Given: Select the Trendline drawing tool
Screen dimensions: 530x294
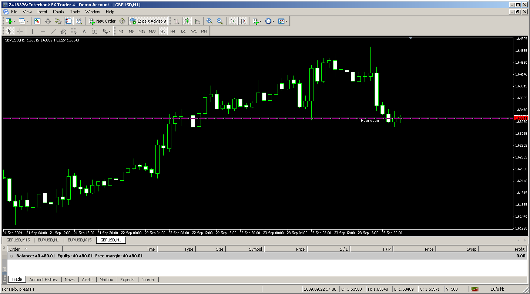Looking at the screenshot, I should [53, 31].
